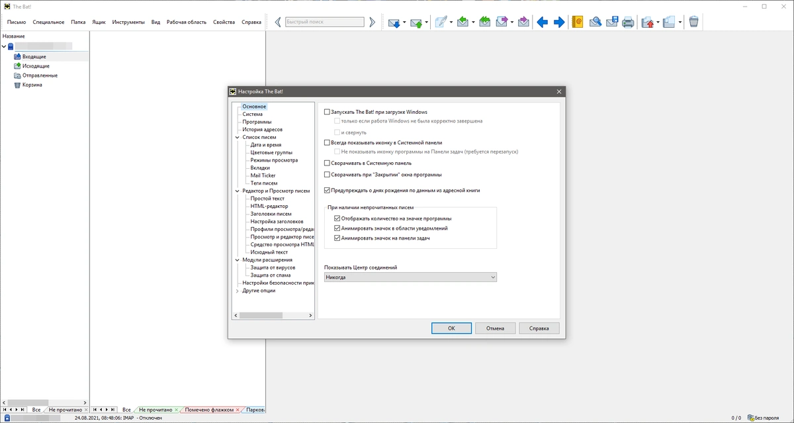Click the folder pane horizontal scrollbar
794x423 pixels.
coord(44,402)
